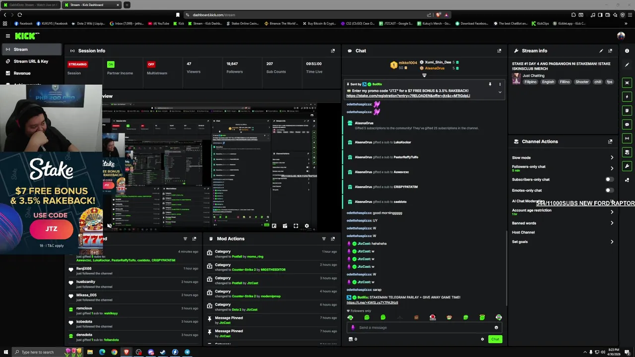635x357 pixels.
Task: Pop out the Stream info panel
Action: [x=610, y=51]
